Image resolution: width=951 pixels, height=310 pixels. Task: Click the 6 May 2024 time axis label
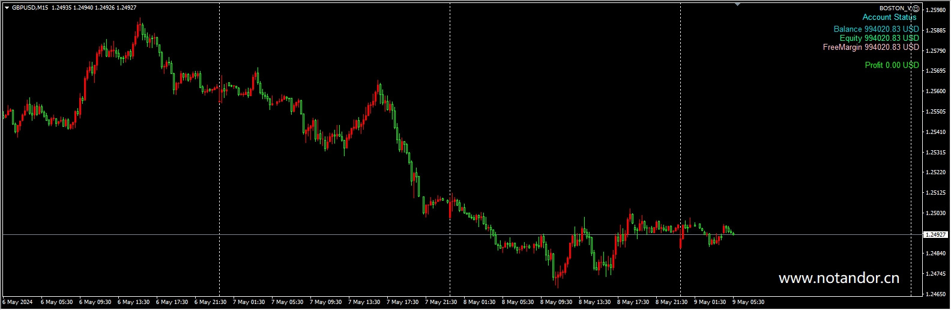click(x=18, y=302)
